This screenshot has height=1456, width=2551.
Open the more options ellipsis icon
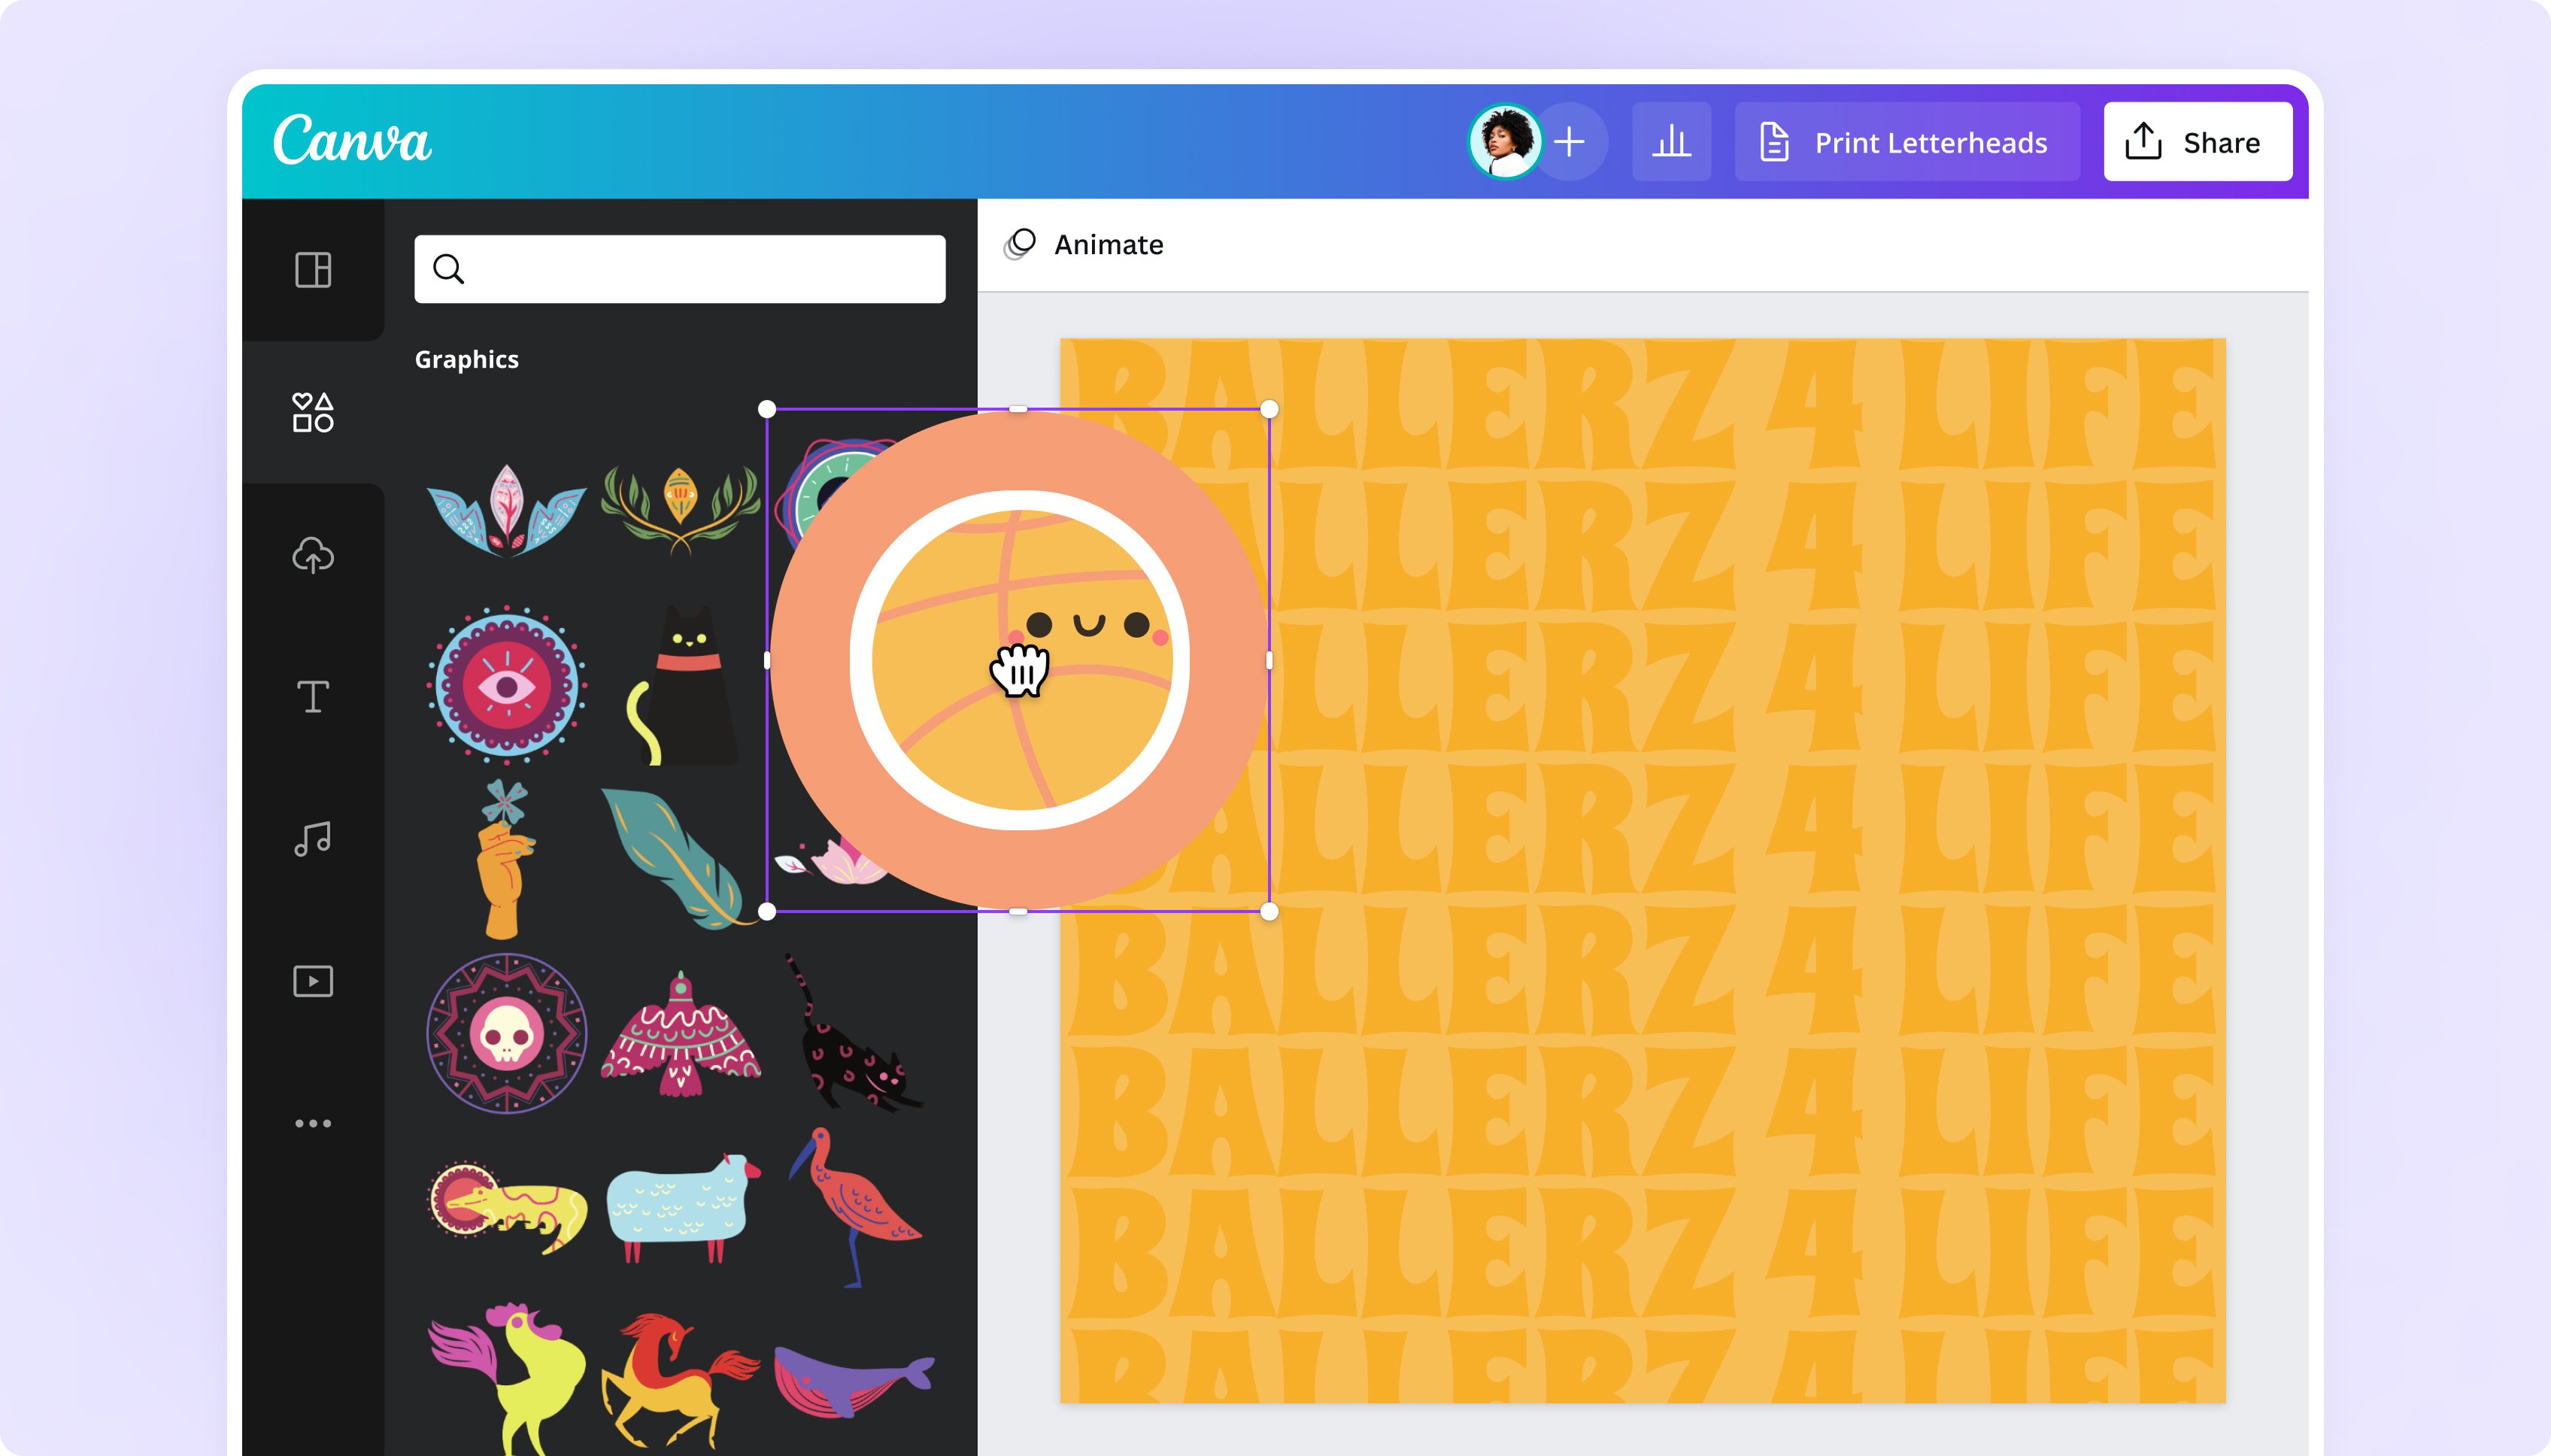312,1123
